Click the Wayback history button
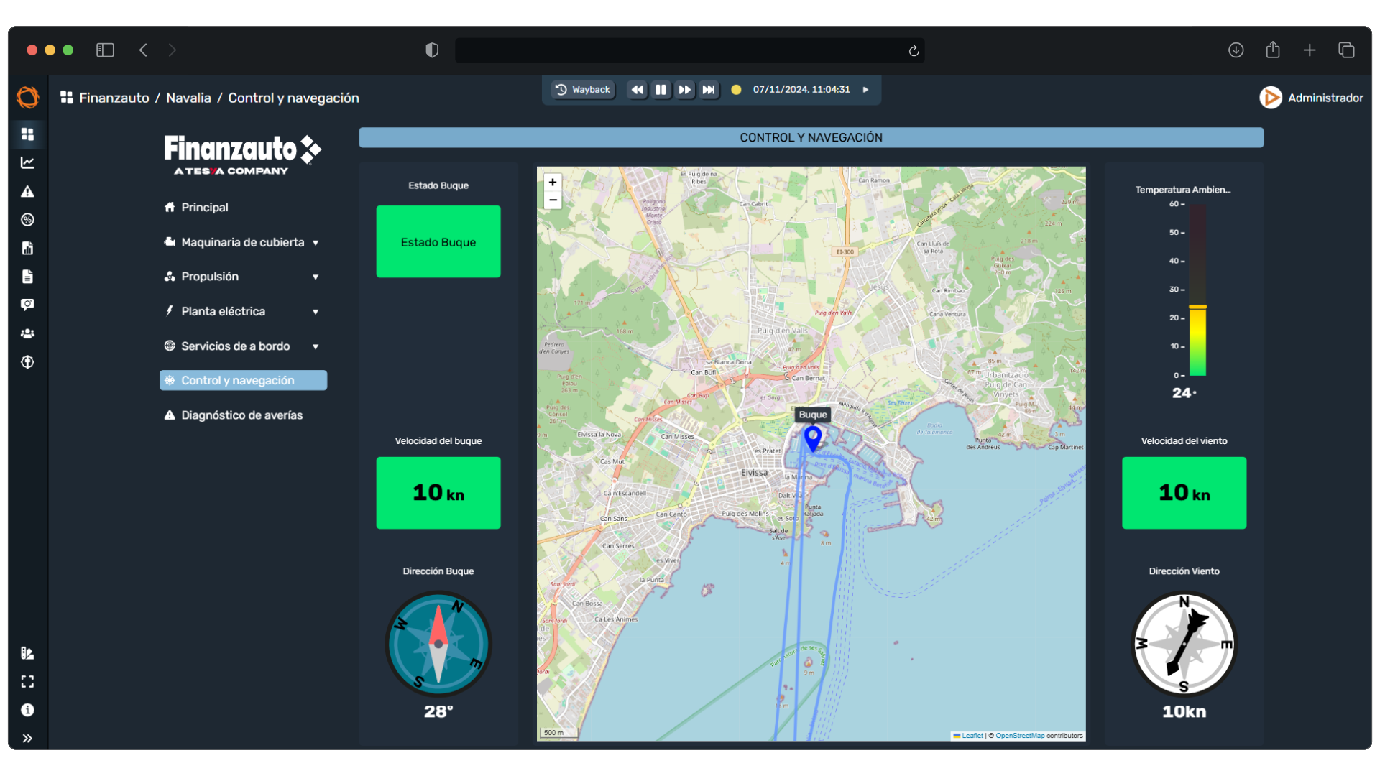This screenshot has height=776, width=1380. [x=582, y=89]
